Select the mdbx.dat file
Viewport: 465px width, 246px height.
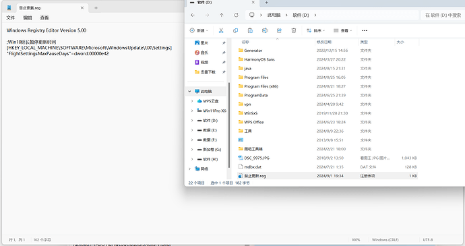[x=328, y=167]
